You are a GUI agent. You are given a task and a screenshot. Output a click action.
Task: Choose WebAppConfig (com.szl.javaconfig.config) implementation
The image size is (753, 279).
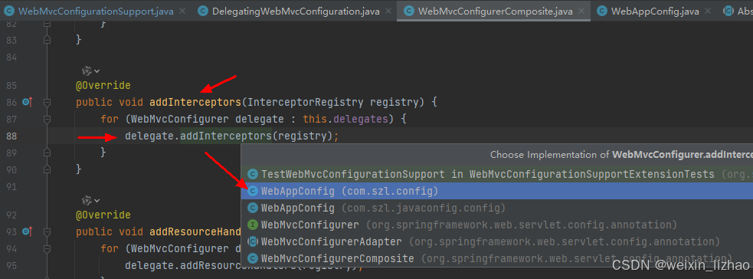497,208
